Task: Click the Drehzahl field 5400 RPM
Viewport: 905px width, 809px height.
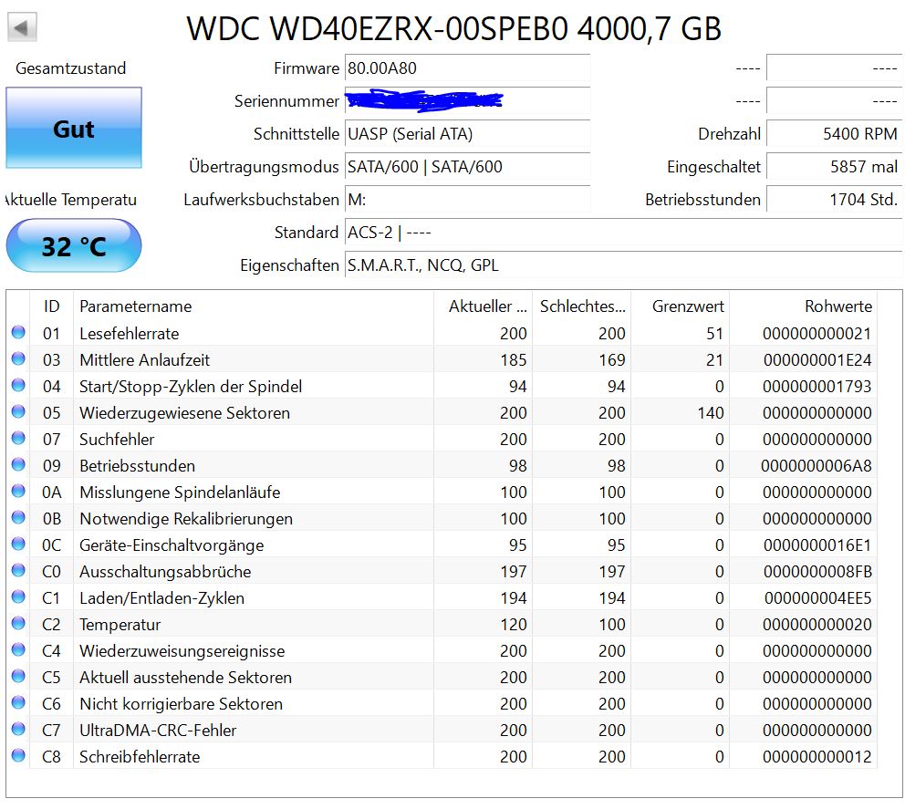Action: coord(834,134)
